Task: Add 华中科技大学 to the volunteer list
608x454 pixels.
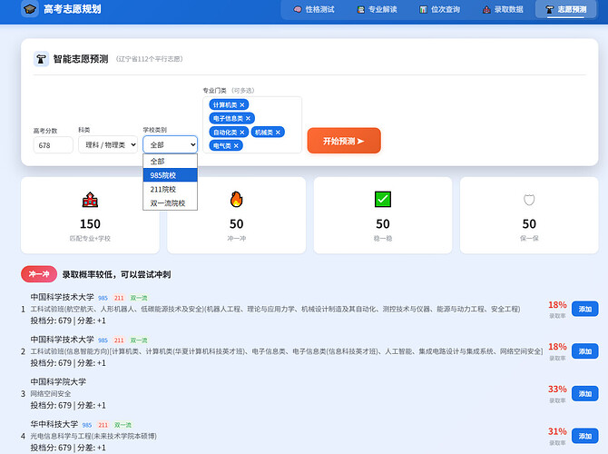Action: click(584, 435)
